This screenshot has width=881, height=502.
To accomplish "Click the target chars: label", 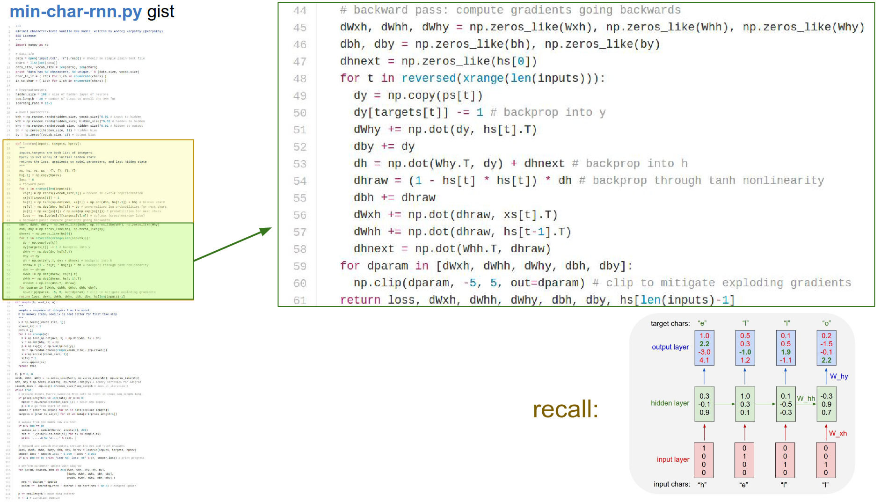I will [670, 323].
